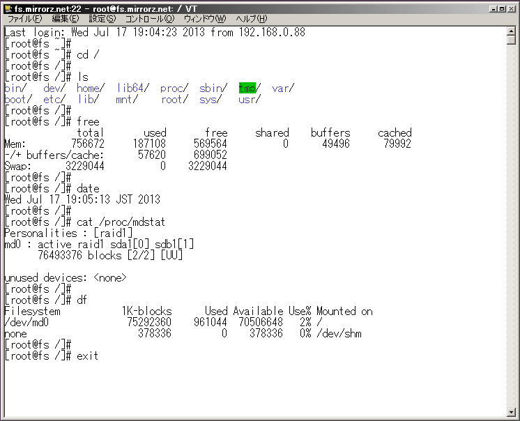Screen dimensions: 520x421
Task: Open the ファイル(F) menu
Action: pyautogui.click(x=24, y=19)
